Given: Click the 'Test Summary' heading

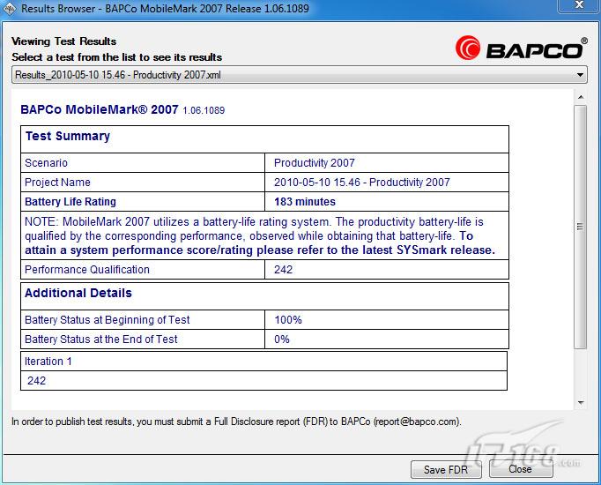Looking at the screenshot, I should pos(68,136).
